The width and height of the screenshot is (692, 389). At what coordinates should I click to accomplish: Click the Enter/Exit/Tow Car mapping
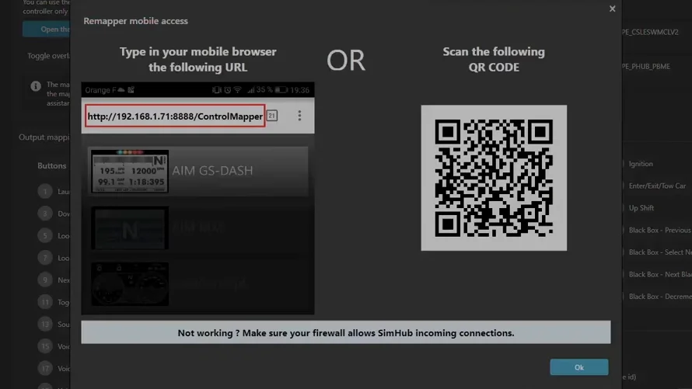[x=657, y=186]
